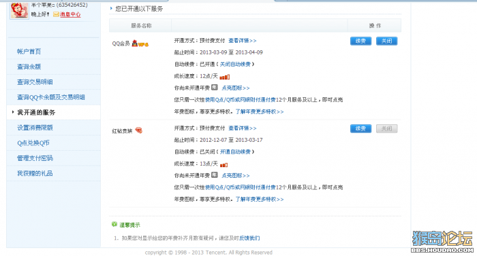This screenshot has height=256, width=477.
Task: Open 查询余额 sidebar item
Action: tap(29, 67)
